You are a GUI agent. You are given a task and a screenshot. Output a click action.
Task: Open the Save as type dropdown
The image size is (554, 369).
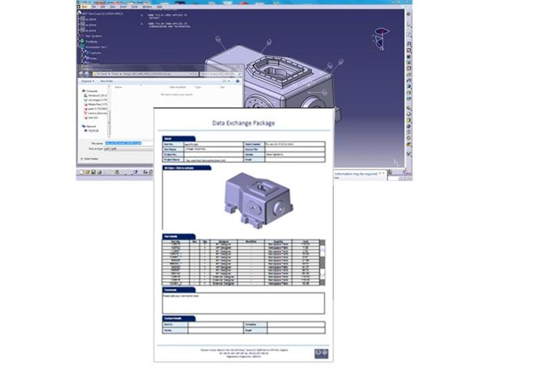pyautogui.click(x=129, y=149)
